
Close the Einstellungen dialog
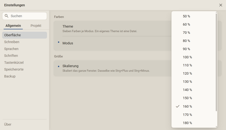coord(221,5)
